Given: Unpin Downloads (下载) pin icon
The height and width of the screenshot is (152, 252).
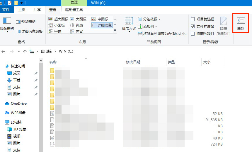Looking at the screenshot, I should (x=36, y=80).
